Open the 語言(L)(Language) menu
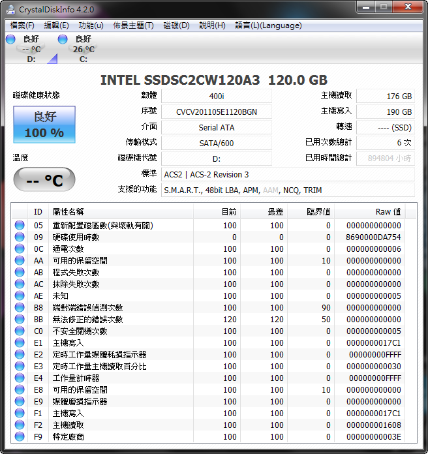 [268, 25]
